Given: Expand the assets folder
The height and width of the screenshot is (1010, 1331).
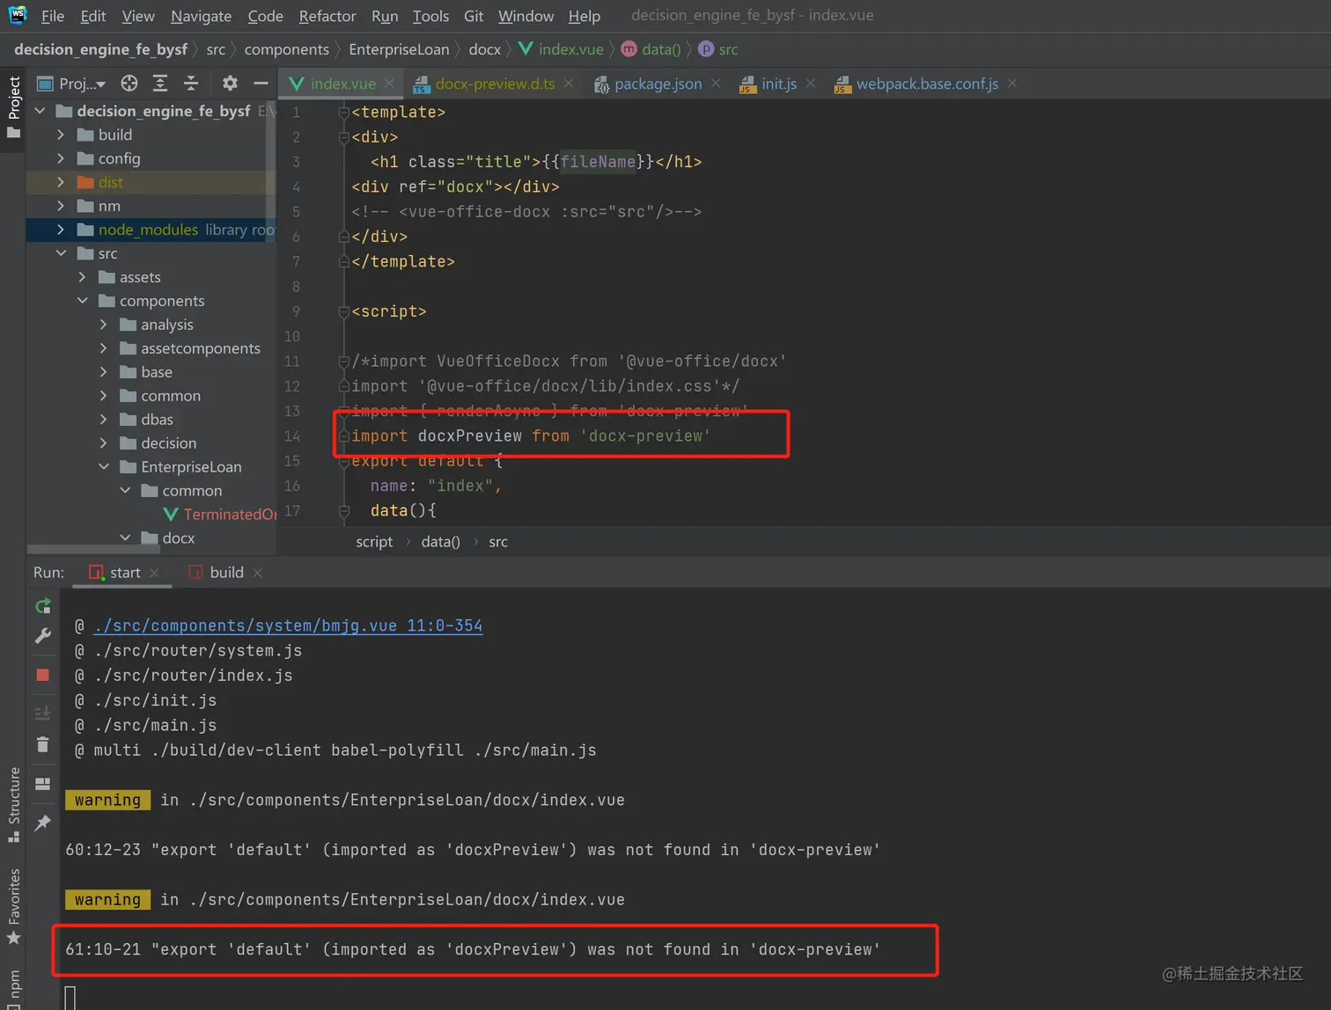Looking at the screenshot, I should pyautogui.click(x=82, y=277).
